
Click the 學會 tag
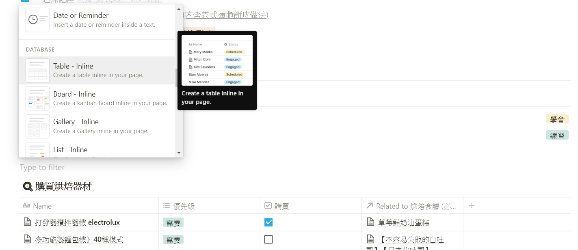pyautogui.click(x=557, y=119)
